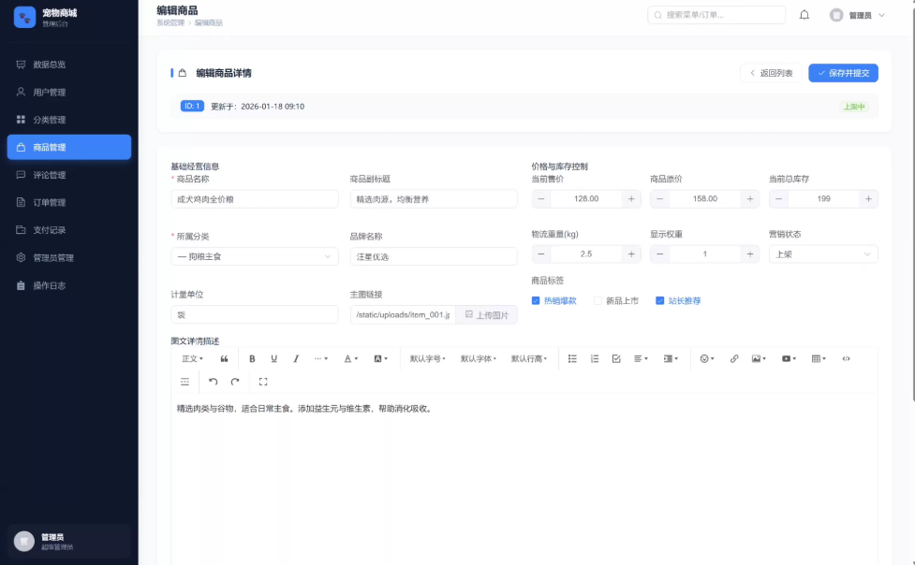This screenshot has height=565, width=915.
Task: Insert a numbered list
Action: [x=595, y=358]
